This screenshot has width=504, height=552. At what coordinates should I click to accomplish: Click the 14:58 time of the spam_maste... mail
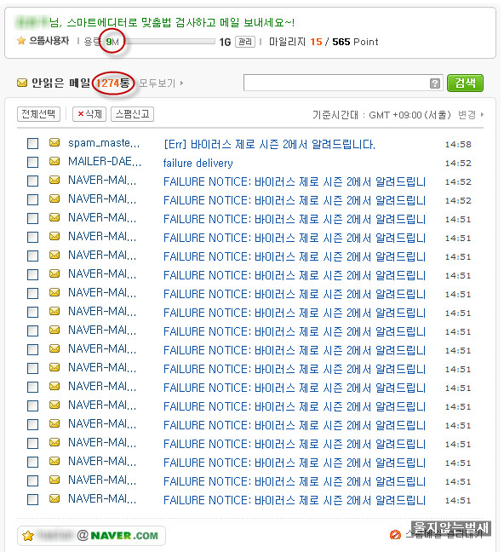(458, 144)
